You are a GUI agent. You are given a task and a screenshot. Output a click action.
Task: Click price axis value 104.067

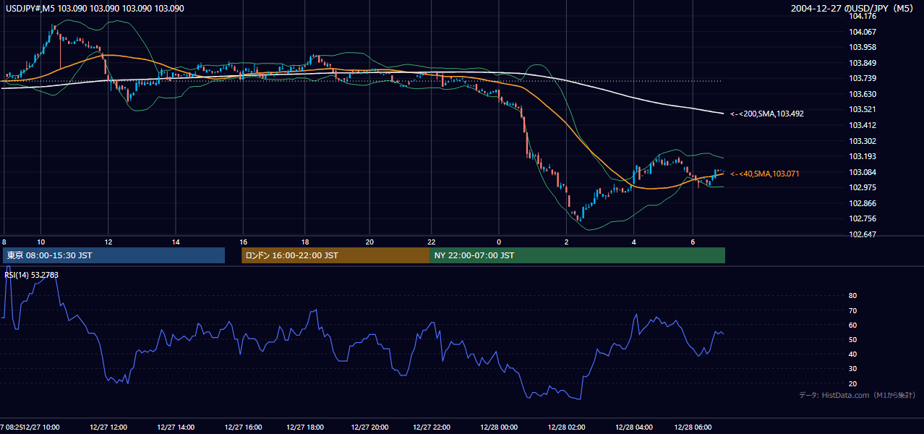click(862, 32)
